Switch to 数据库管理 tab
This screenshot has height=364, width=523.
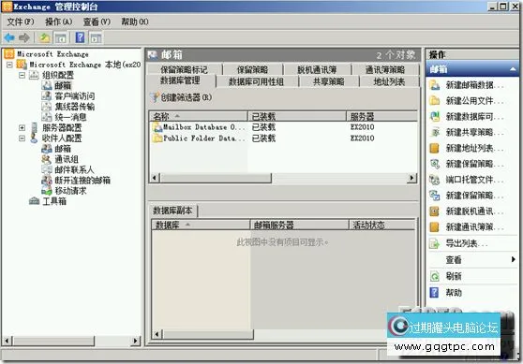point(181,80)
